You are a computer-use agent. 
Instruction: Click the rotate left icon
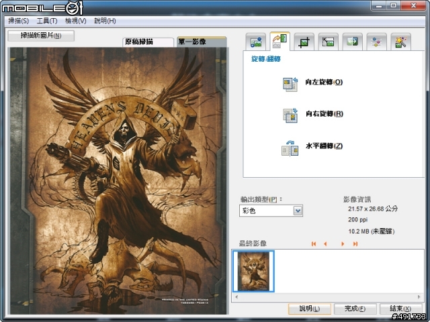tap(290, 84)
